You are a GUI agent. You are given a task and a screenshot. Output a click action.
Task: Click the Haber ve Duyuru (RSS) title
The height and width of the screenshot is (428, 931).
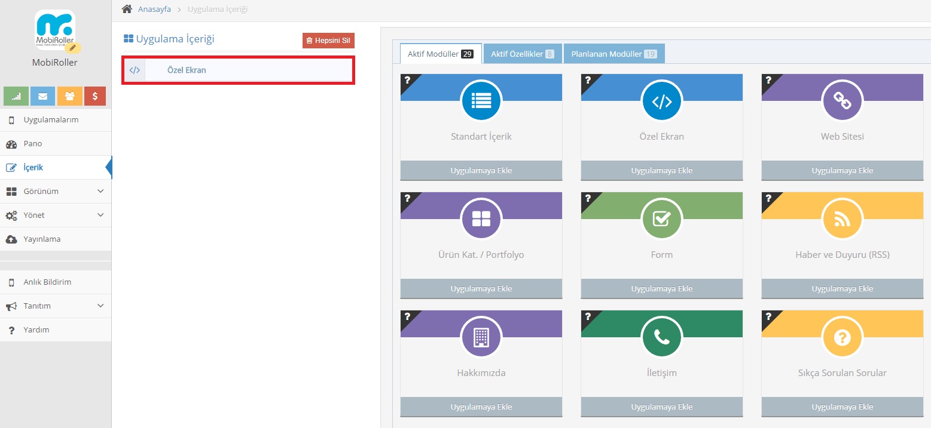843,255
